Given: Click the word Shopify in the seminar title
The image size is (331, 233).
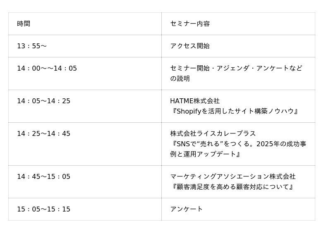Looking at the screenshot, I should (189, 111).
